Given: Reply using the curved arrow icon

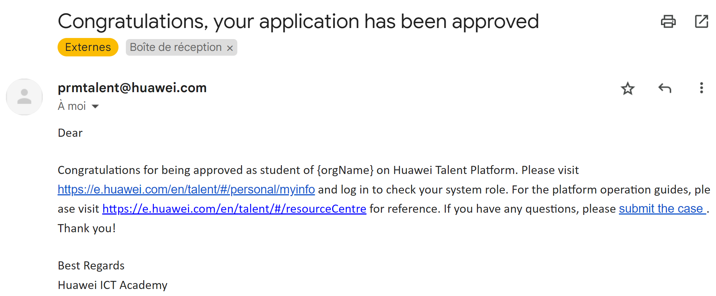Looking at the screenshot, I should (665, 88).
